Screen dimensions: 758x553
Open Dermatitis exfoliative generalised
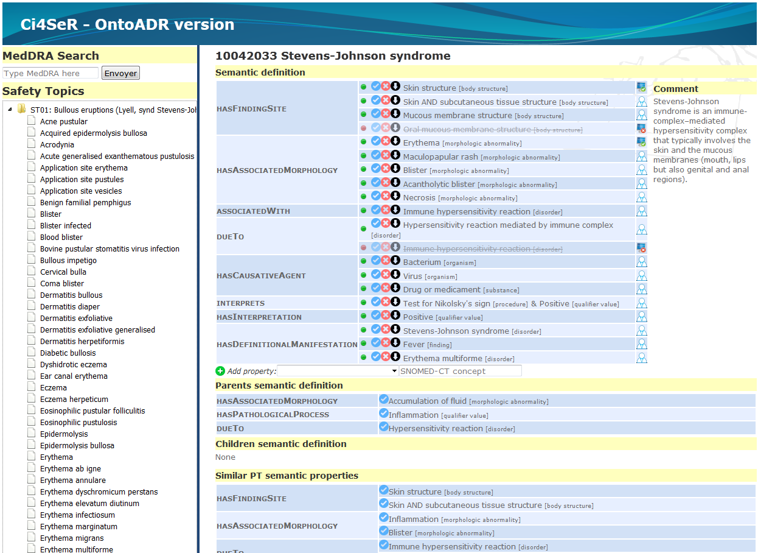tap(98, 329)
